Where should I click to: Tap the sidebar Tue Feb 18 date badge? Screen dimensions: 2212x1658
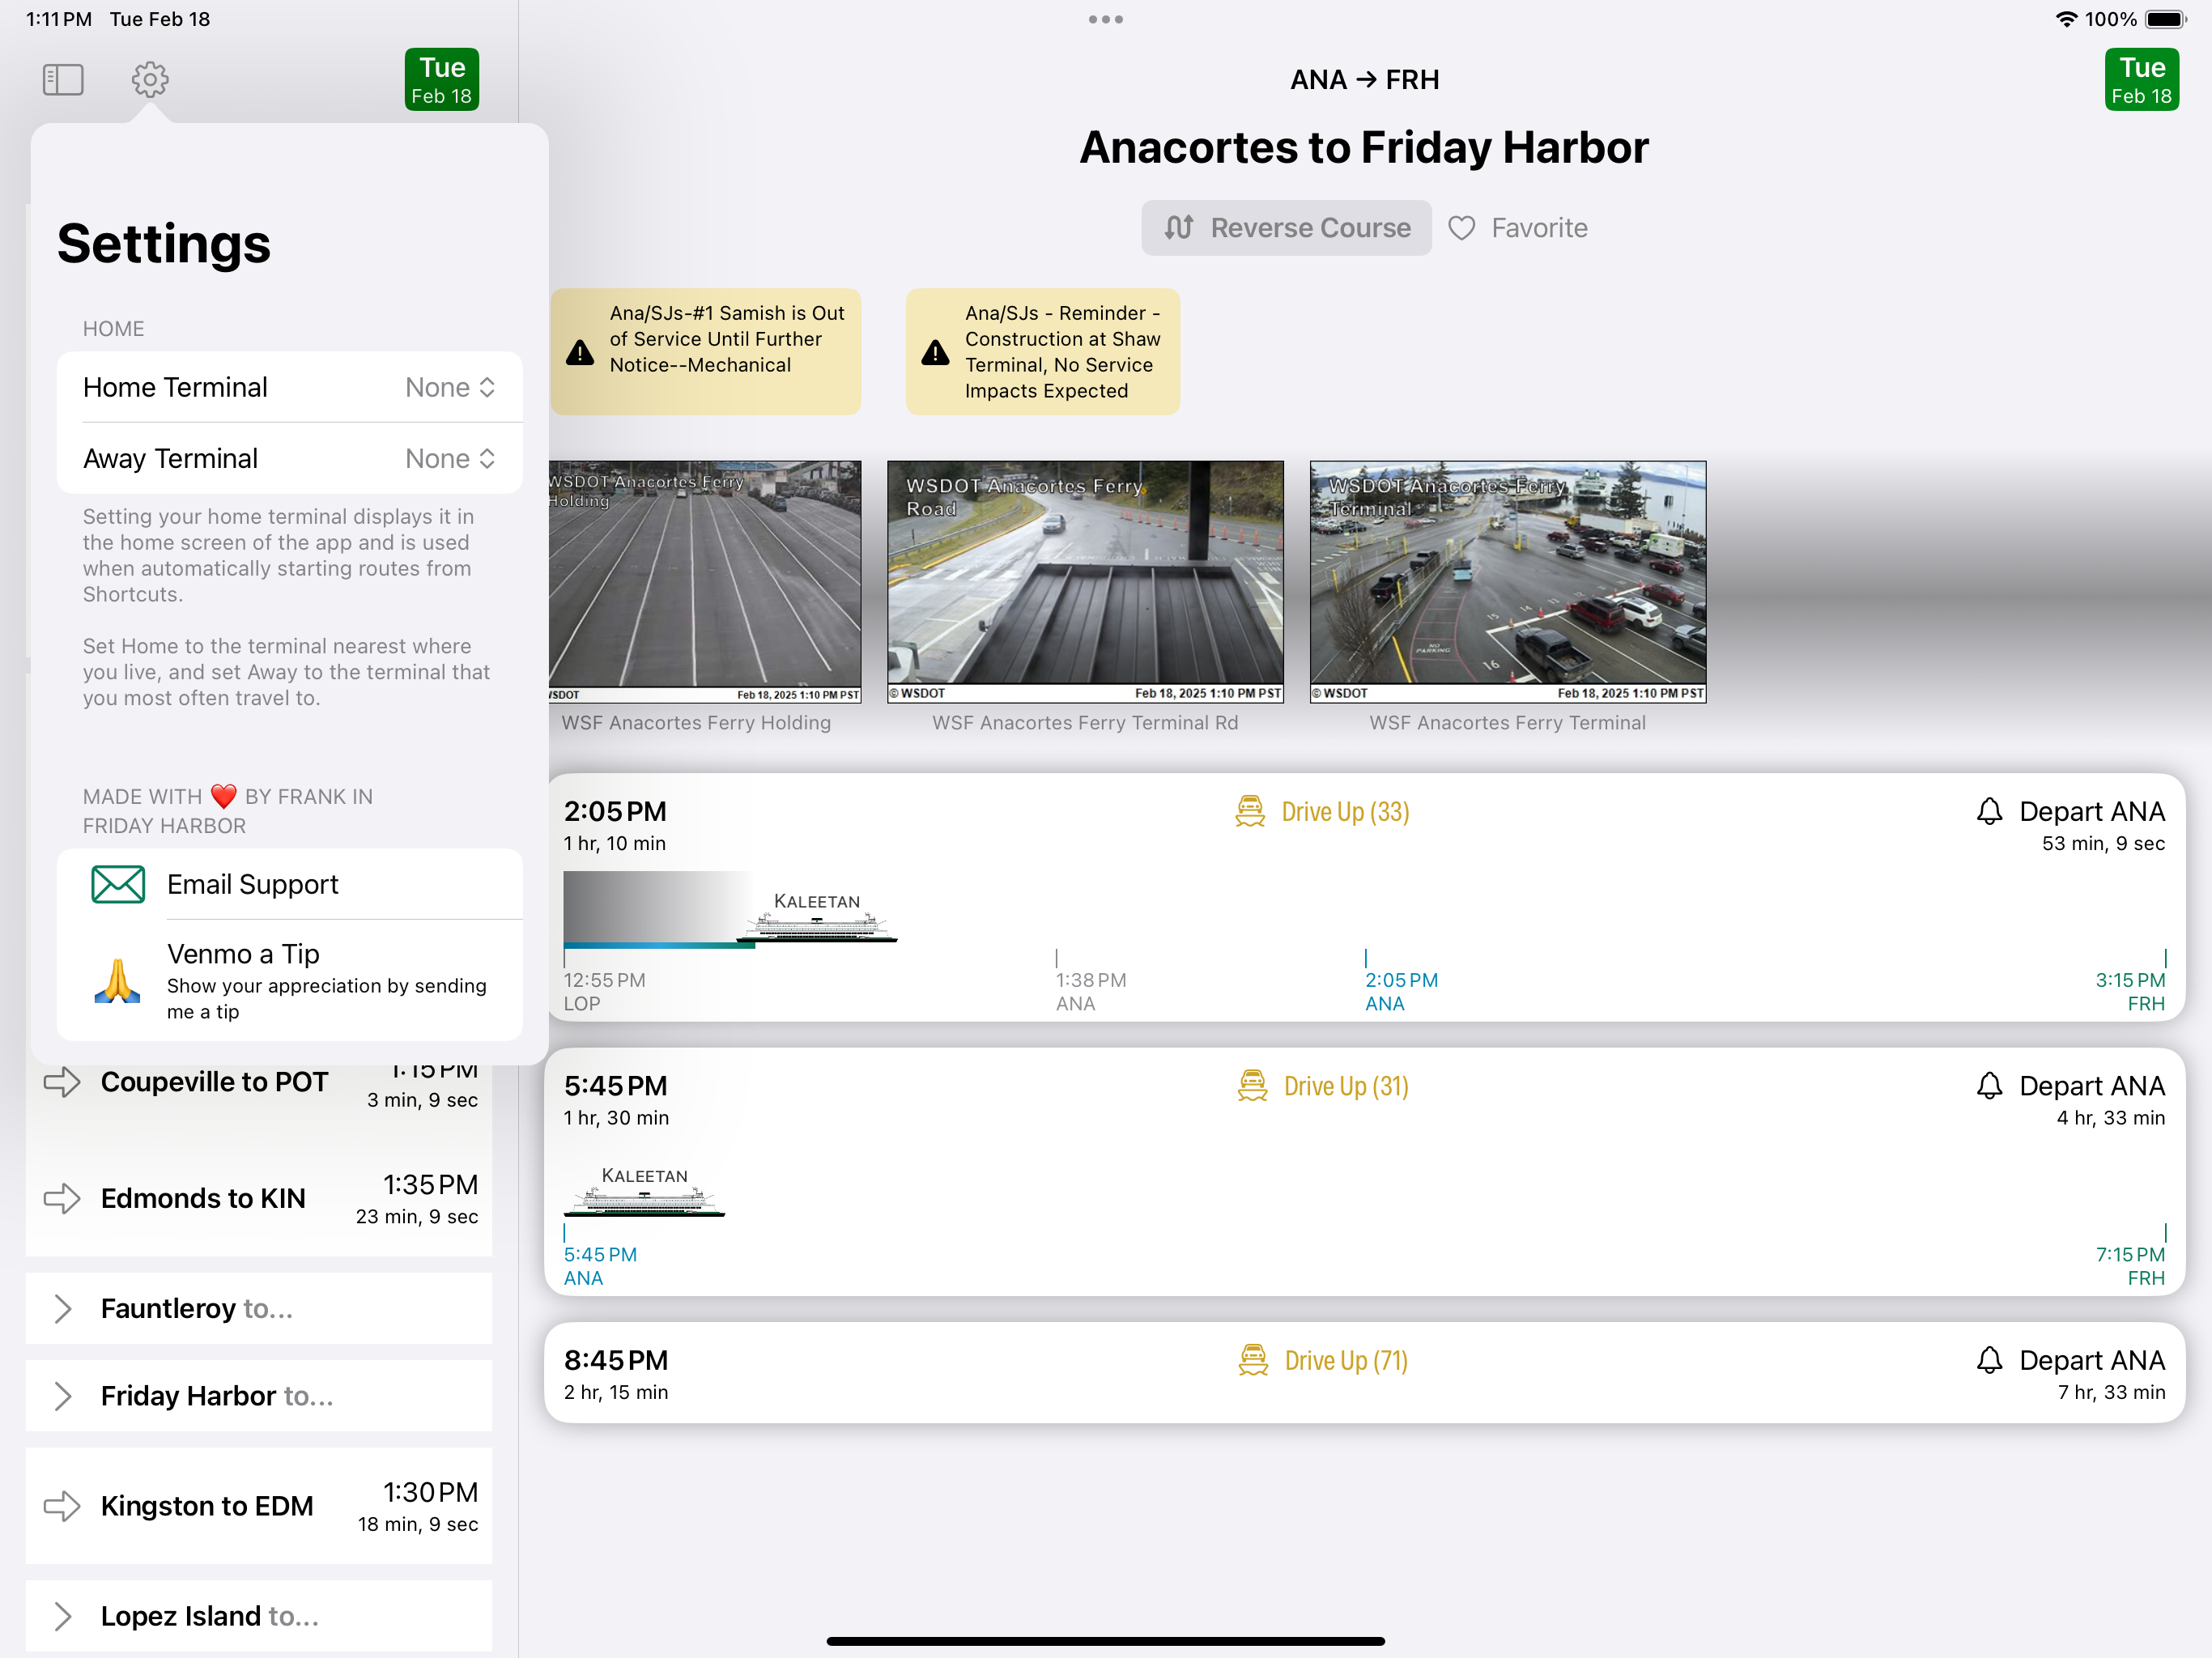[x=442, y=80]
